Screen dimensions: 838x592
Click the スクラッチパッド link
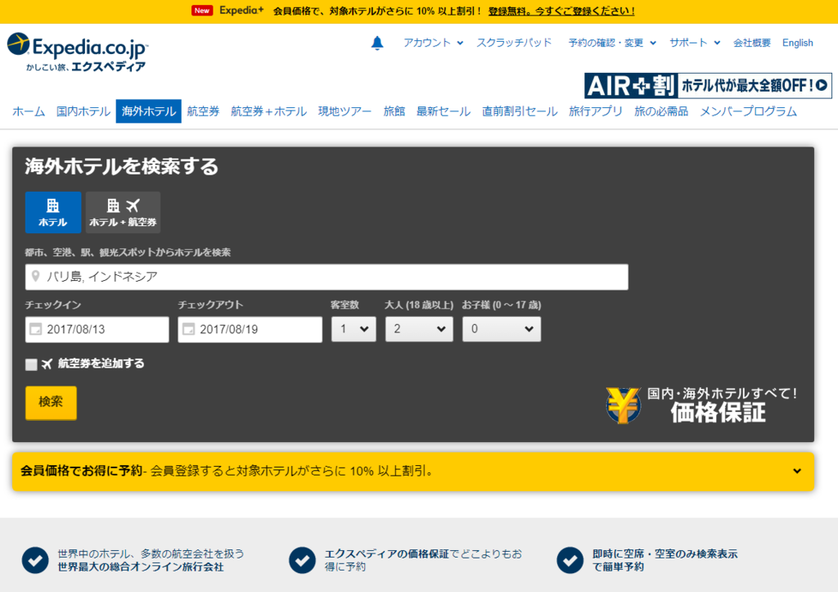click(514, 43)
